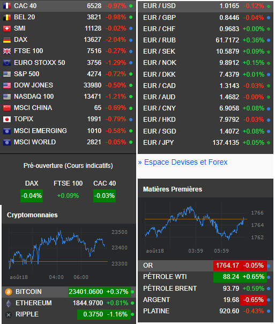
Task: Click the S&P 500 change -0.72%
Action: coord(116,74)
